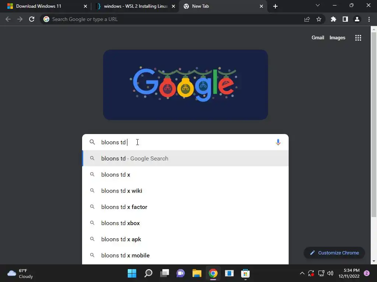Open the blue tile app beside File Explorer
The width and height of the screenshot is (377, 282).
[229, 273]
